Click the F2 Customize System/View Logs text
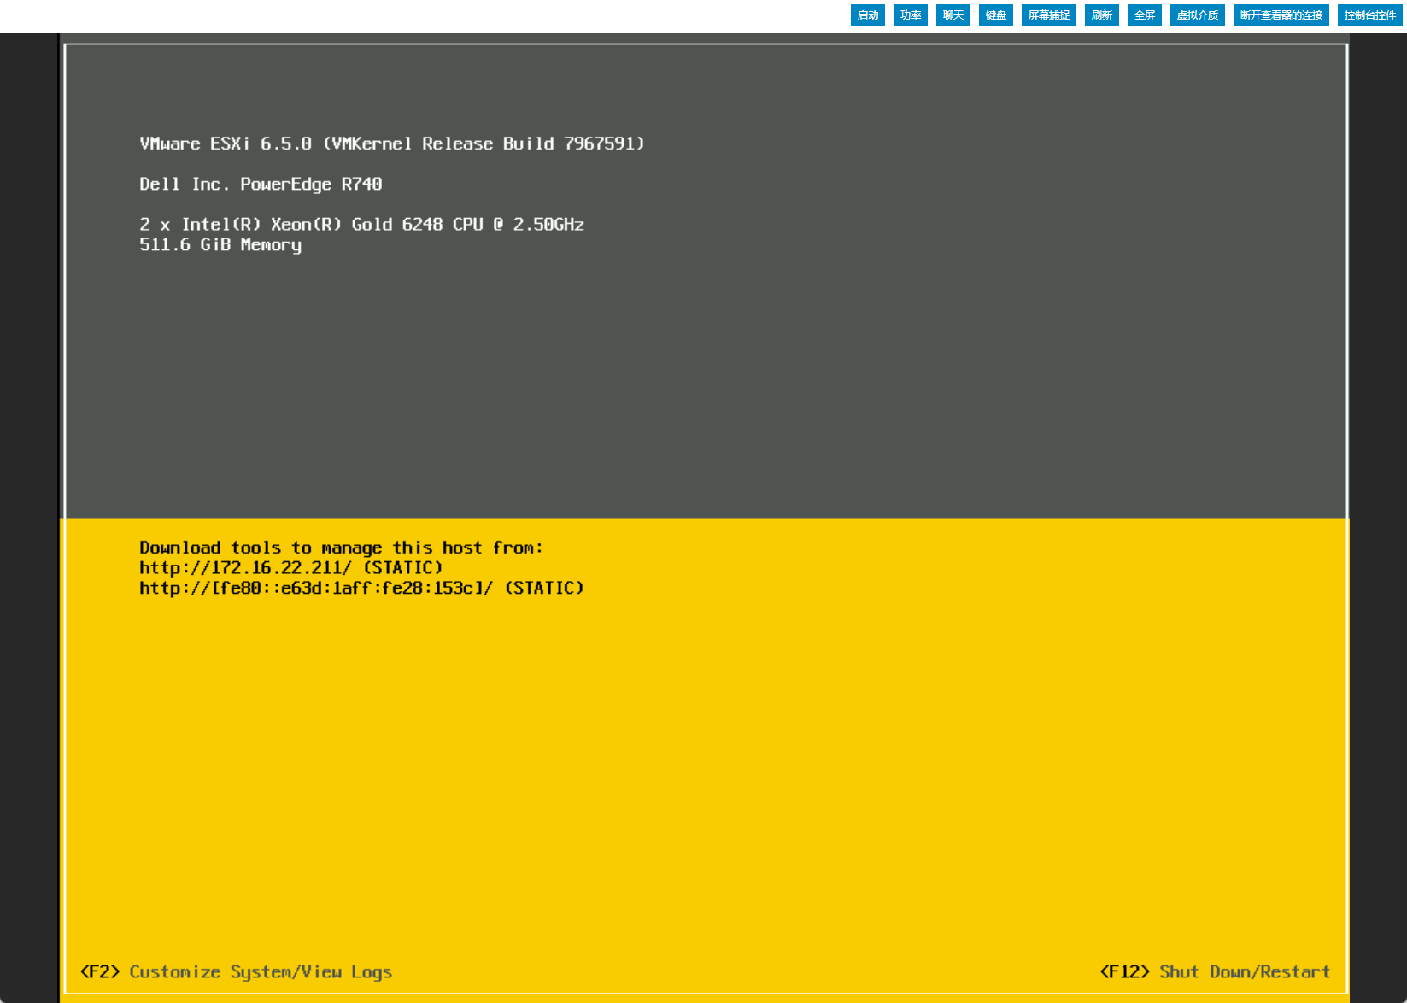The image size is (1407, 1003). coord(236,972)
